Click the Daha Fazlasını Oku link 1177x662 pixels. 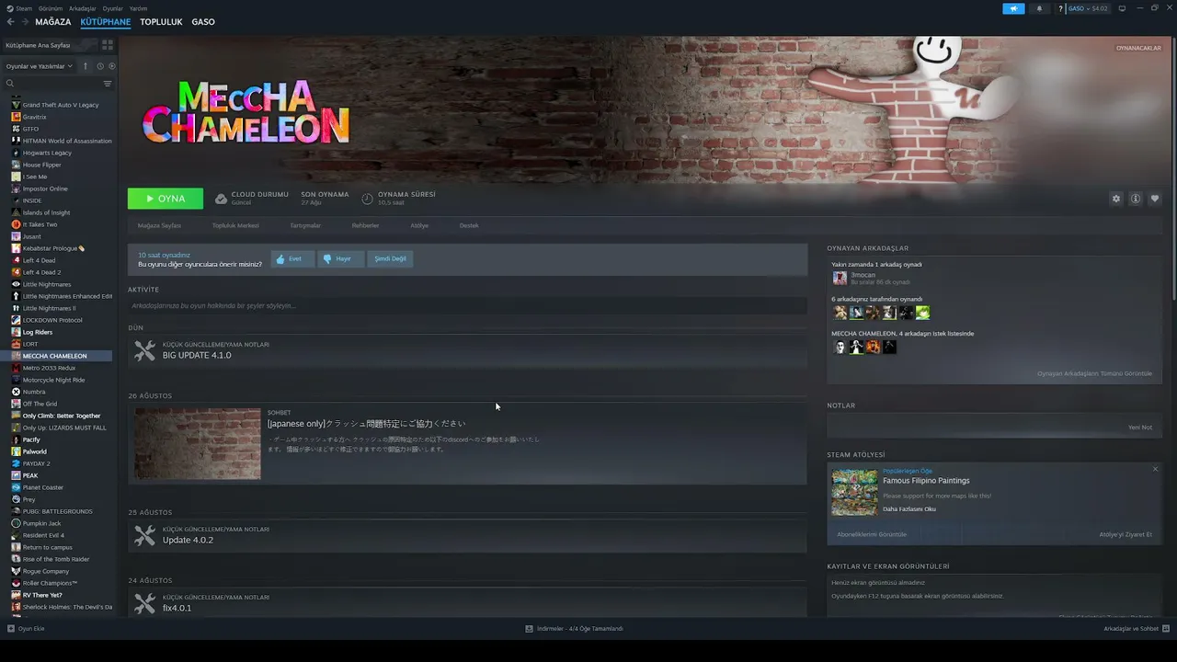pyautogui.click(x=909, y=508)
